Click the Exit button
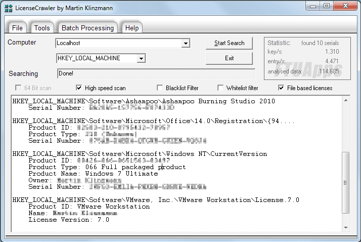The image size is (361, 242). coord(229,58)
